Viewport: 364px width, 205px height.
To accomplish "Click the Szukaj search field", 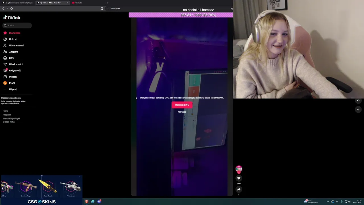I will (x=17, y=25).
